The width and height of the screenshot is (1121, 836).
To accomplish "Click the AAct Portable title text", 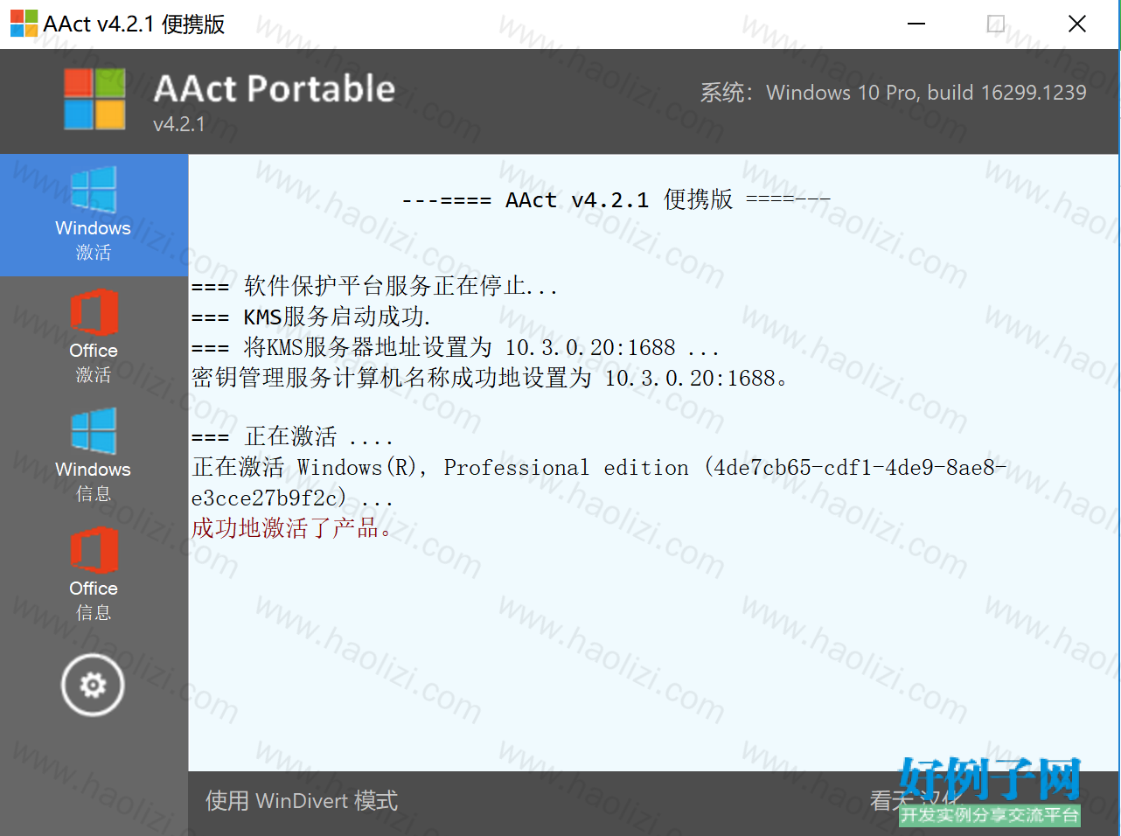I will pyautogui.click(x=275, y=88).
